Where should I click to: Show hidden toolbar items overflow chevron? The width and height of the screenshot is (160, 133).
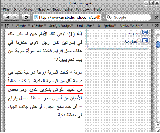point(157,17)
